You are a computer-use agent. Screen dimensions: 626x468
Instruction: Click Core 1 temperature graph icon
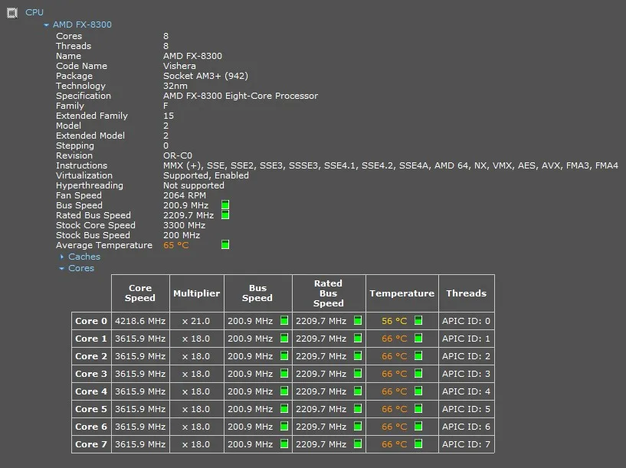tap(418, 338)
